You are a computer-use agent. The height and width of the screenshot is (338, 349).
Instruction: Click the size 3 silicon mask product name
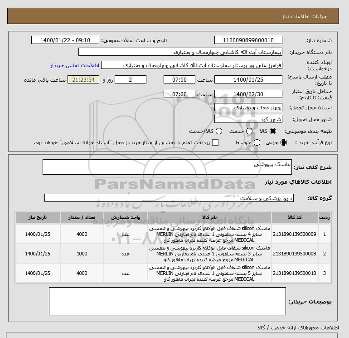click(x=209, y=254)
